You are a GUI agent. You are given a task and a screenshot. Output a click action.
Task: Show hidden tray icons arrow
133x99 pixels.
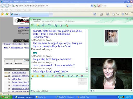pyautogui.click(x=118, y=97)
